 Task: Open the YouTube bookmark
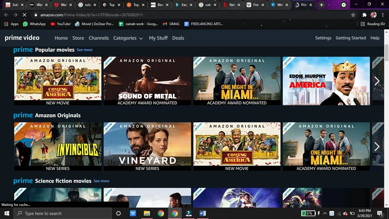coord(60,24)
